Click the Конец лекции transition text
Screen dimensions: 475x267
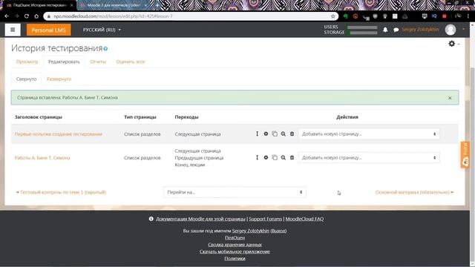(x=190, y=165)
